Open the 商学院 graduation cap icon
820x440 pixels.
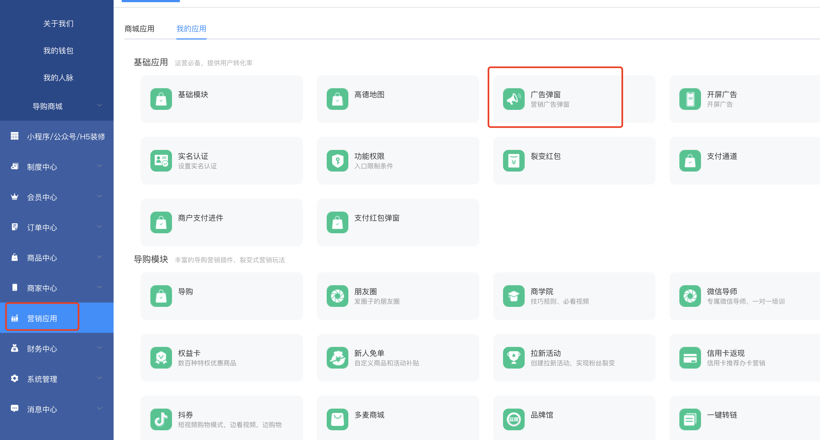(514, 296)
